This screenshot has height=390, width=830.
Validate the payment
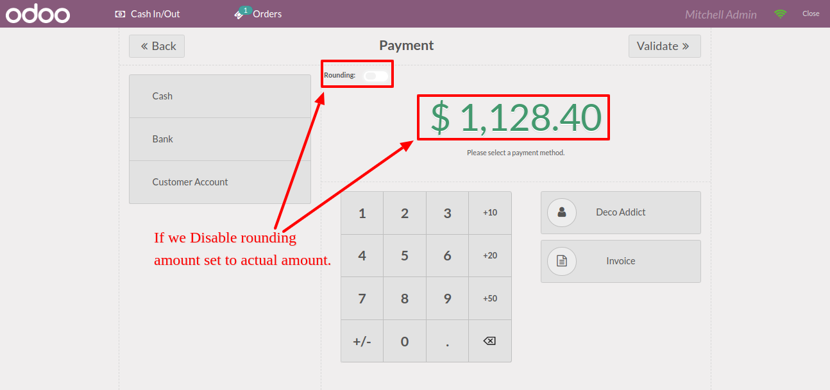(665, 46)
